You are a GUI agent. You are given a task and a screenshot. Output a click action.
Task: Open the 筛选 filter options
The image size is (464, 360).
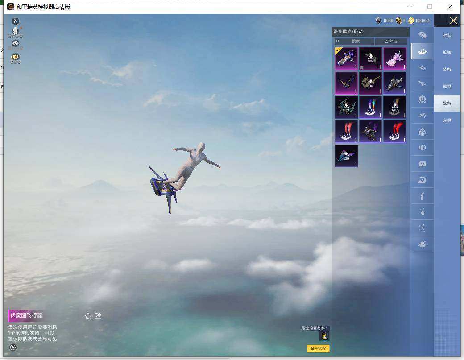pyautogui.click(x=391, y=41)
